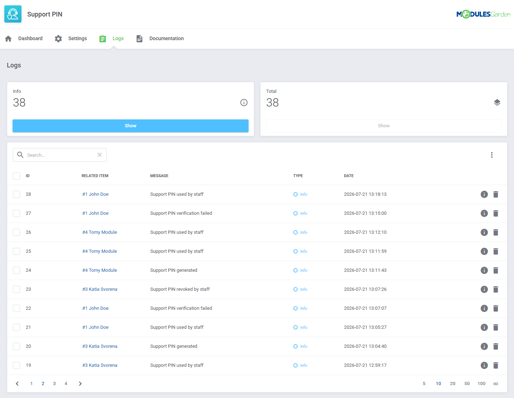Show 100 entries per page
Screen dimensions: 514x398
click(481, 384)
